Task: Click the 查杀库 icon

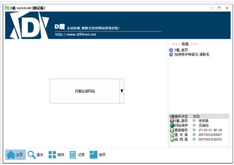Action: coord(172,135)
